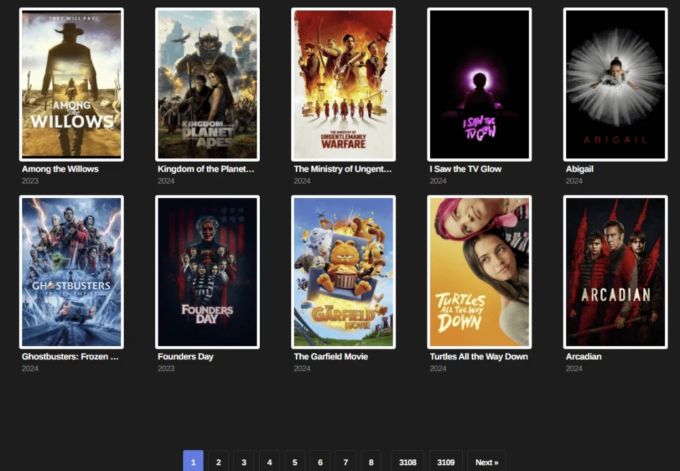The height and width of the screenshot is (471, 680).
Task: Click the Founders Day title link
Action: [186, 357]
